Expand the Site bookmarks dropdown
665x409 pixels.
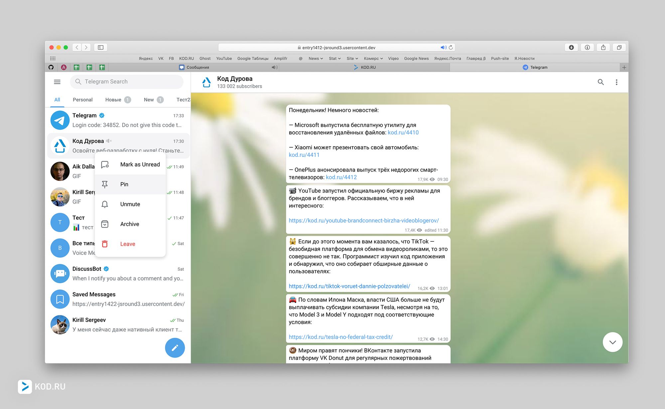point(352,59)
